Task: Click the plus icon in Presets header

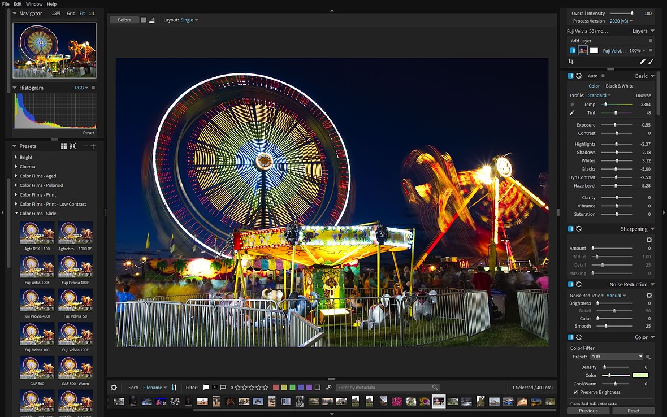Action: pyautogui.click(x=93, y=146)
